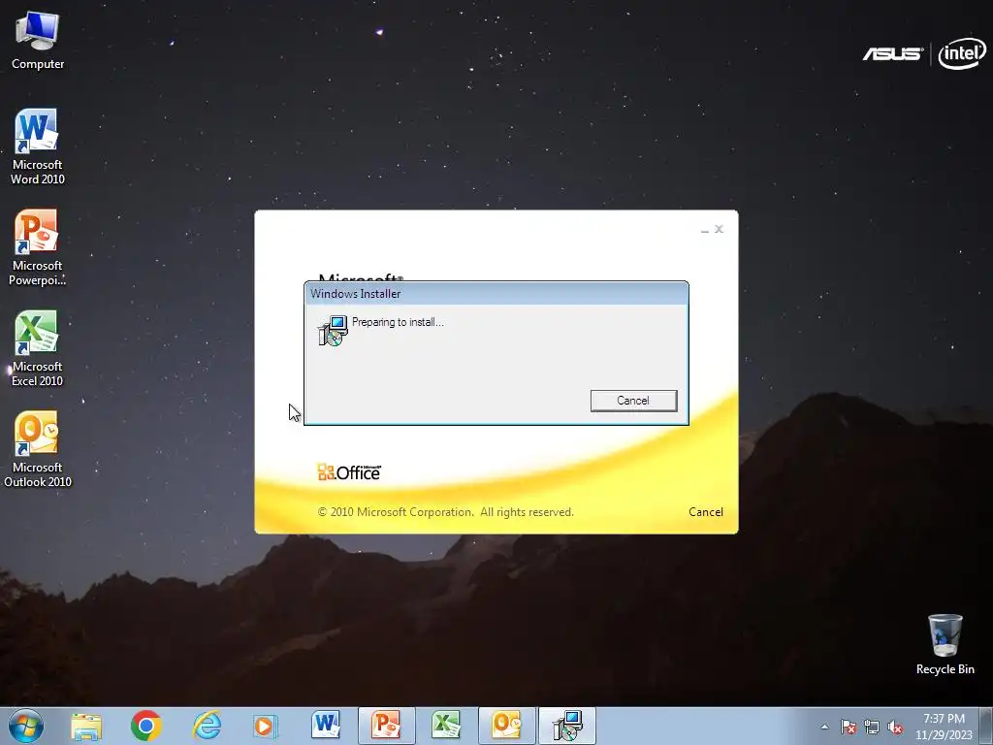Select the Recycle Bin icon
The height and width of the screenshot is (745, 993).
click(945, 644)
